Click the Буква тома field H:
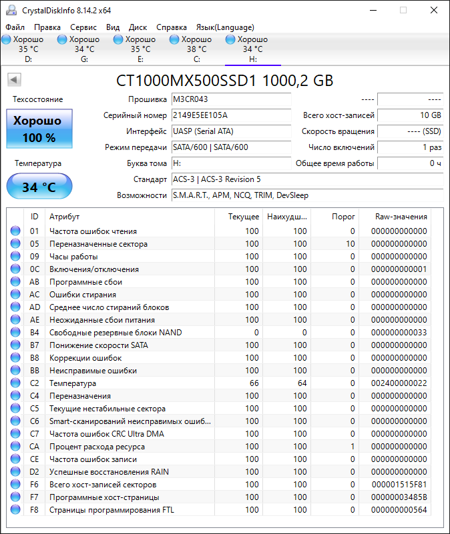 pos(231,163)
